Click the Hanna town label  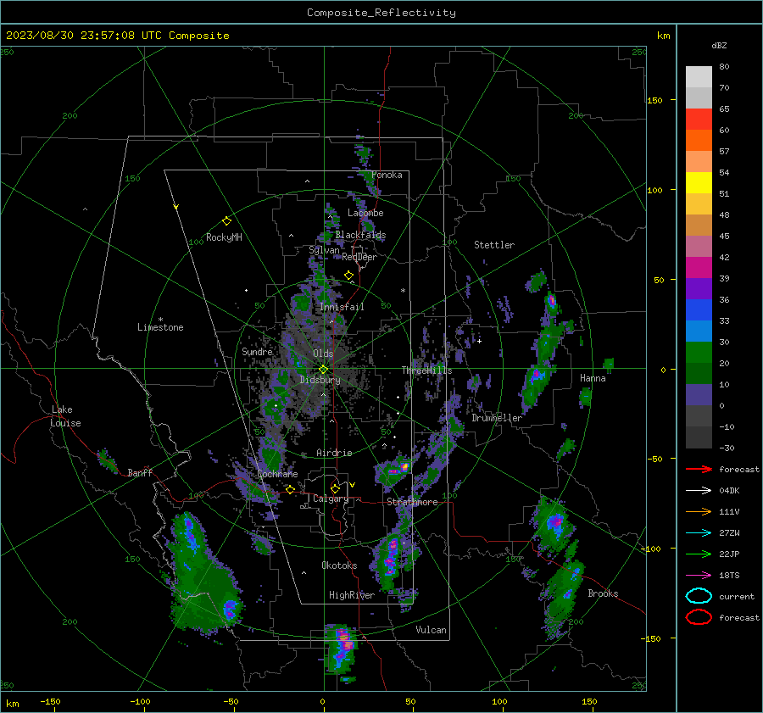tap(593, 378)
